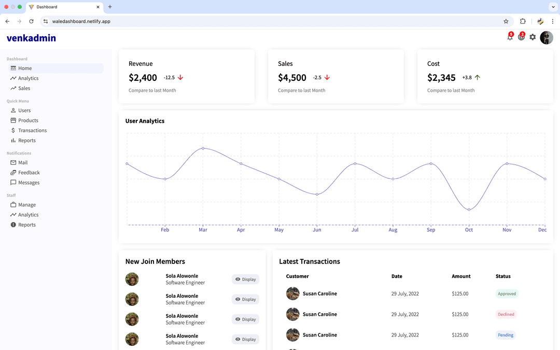
Task: Select the Transactions dollar icon
Action: click(x=13, y=131)
